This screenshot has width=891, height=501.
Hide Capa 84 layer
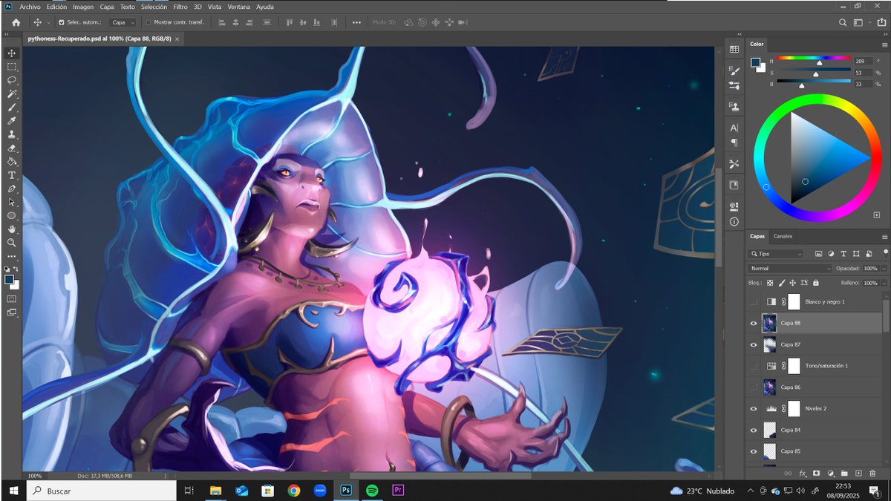click(754, 430)
